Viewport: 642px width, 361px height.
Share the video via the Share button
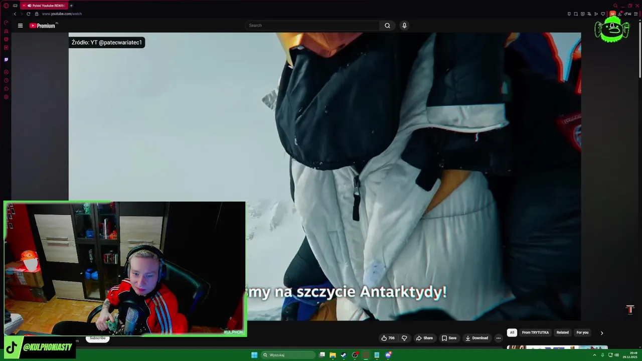click(x=424, y=338)
